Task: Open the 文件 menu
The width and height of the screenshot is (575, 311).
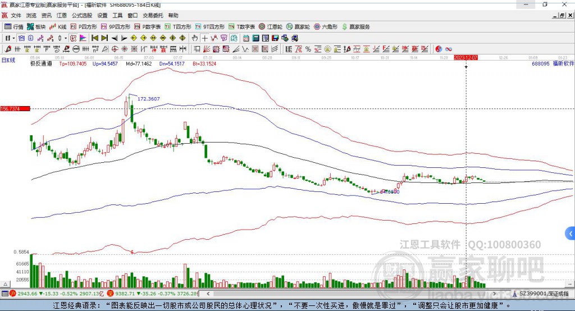Action: tap(16, 15)
